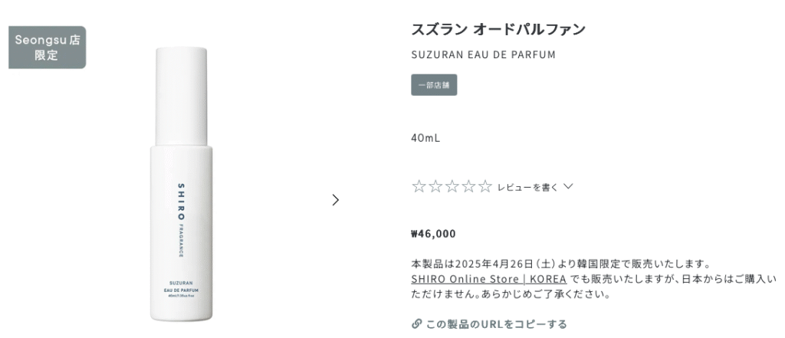Expand the レビューを書く chevron

[x=568, y=187]
